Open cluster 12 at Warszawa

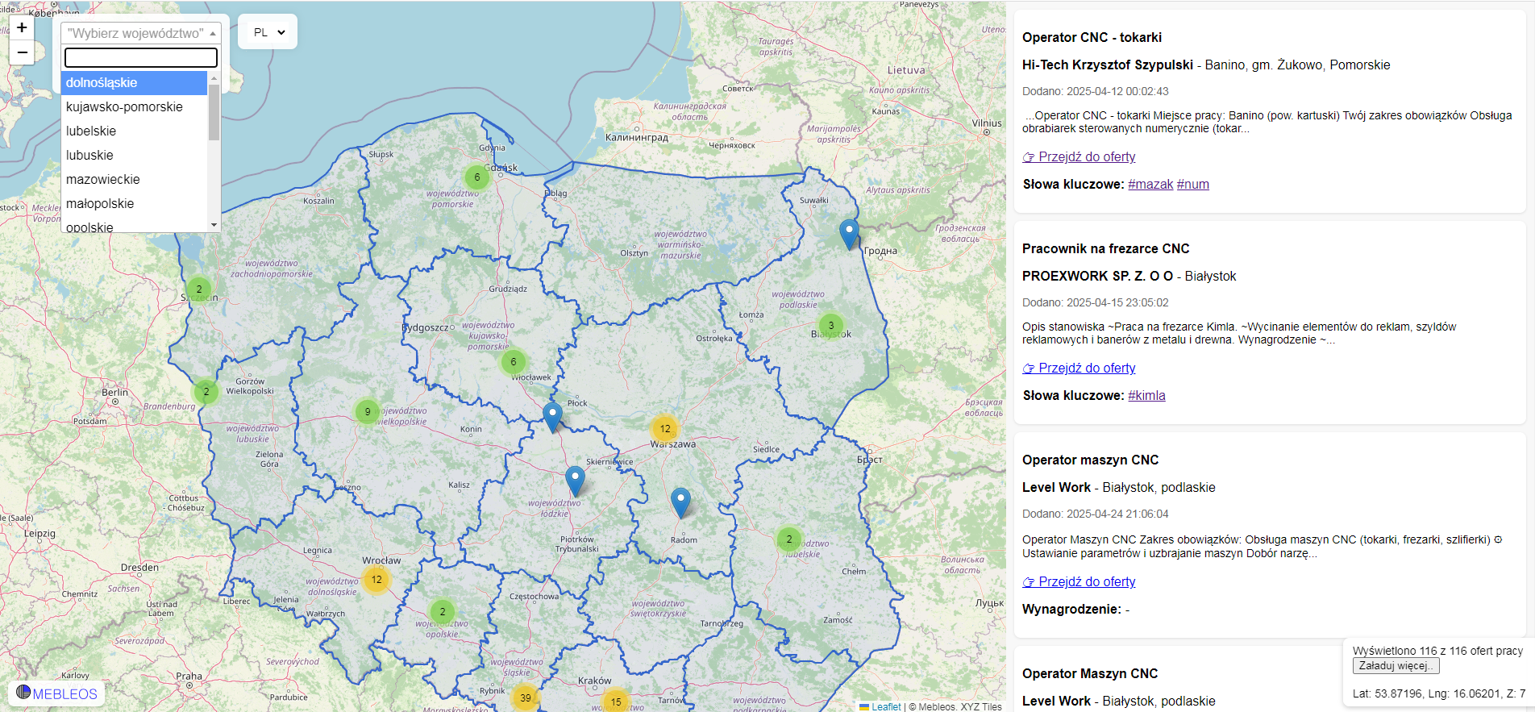pos(665,429)
